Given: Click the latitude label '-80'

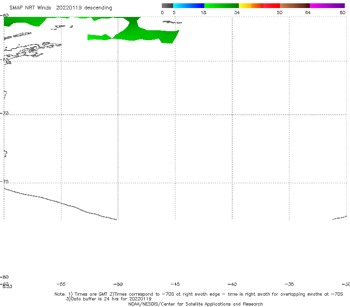Looking at the screenshot, I should point(4,277).
